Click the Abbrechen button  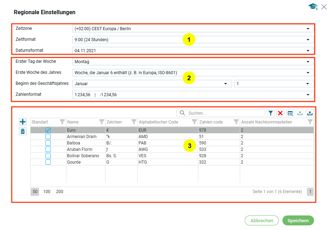click(x=262, y=220)
